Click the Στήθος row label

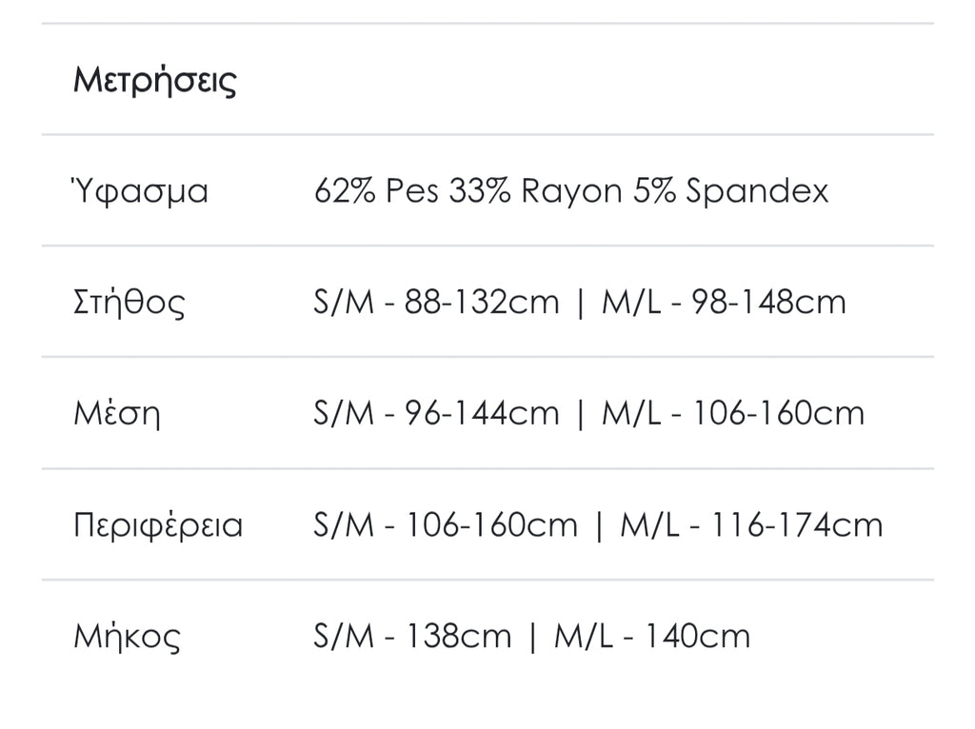[x=129, y=303]
